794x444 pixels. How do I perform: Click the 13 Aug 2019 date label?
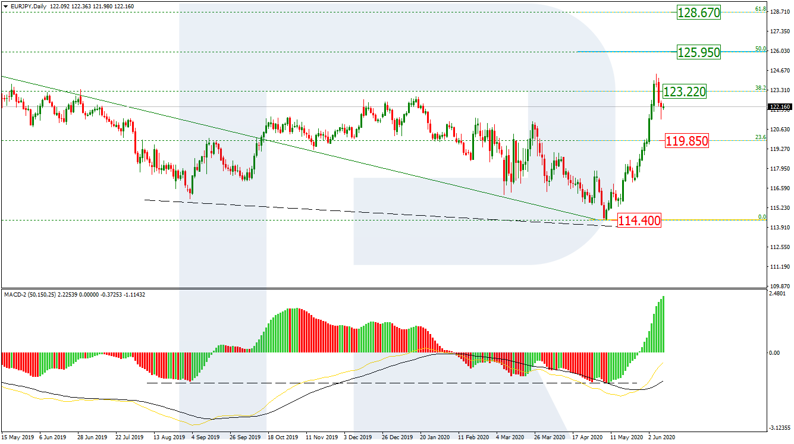coord(170,437)
